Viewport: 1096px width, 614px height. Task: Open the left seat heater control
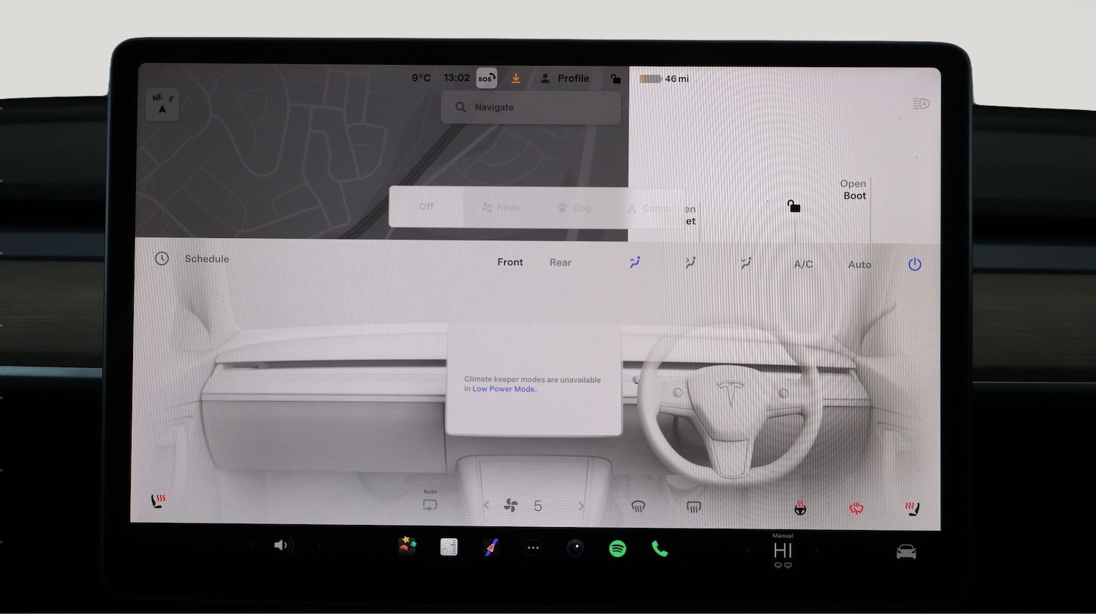(157, 502)
